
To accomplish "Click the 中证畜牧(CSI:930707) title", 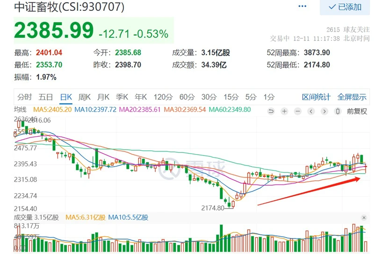I will point(69,7).
